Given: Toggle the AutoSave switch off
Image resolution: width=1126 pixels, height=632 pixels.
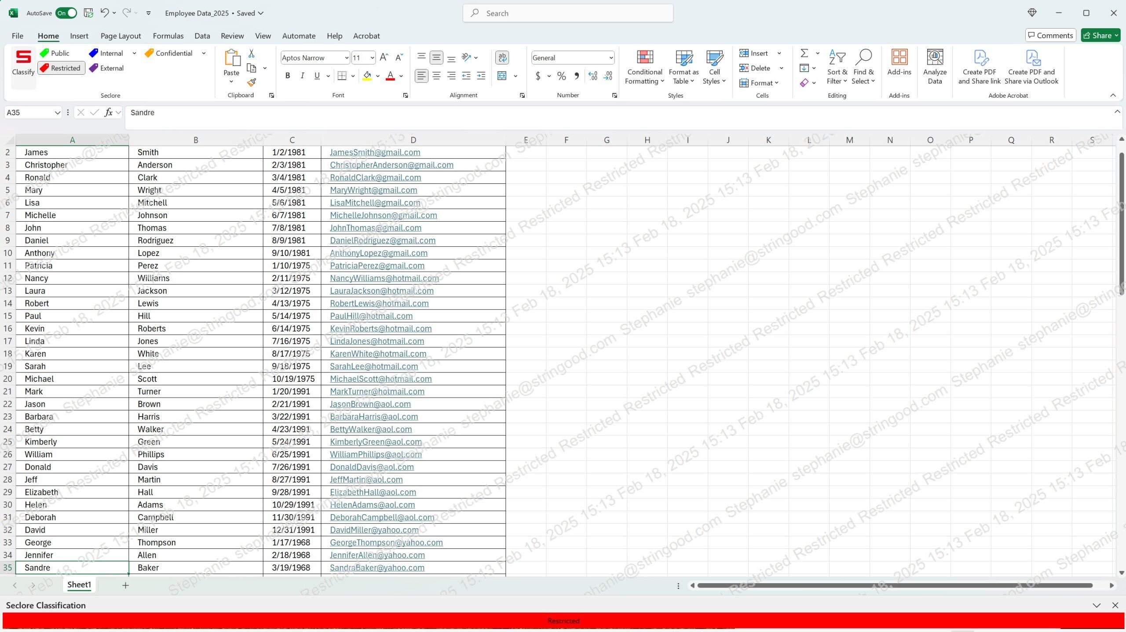Looking at the screenshot, I should pos(66,13).
